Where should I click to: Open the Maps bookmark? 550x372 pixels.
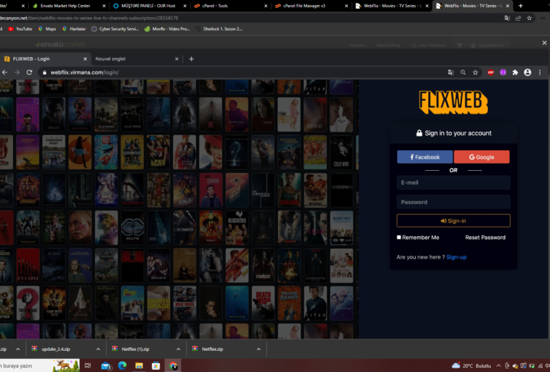(47, 29)
